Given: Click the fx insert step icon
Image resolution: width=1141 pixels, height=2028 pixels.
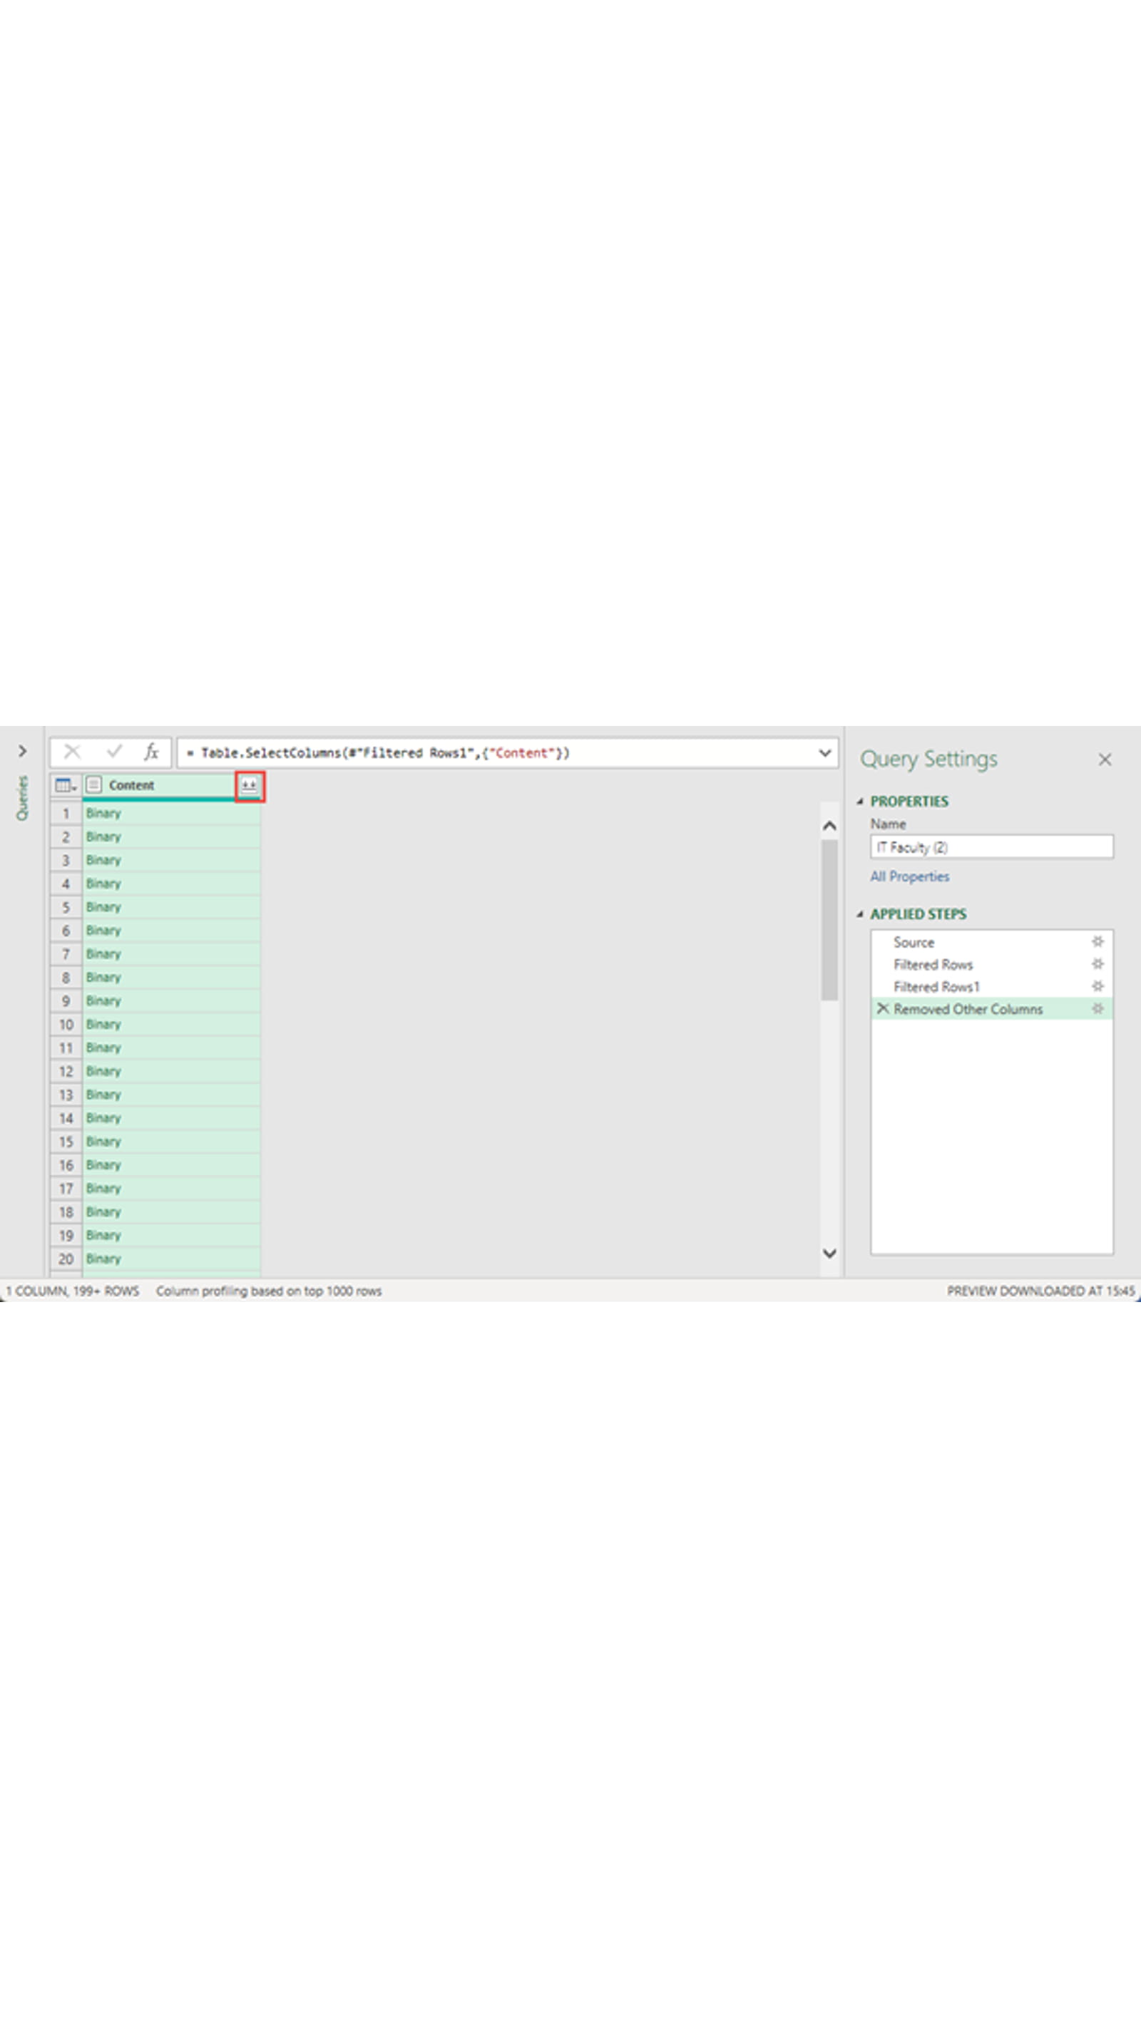Looking at the screenshot, I should [151, 752].
